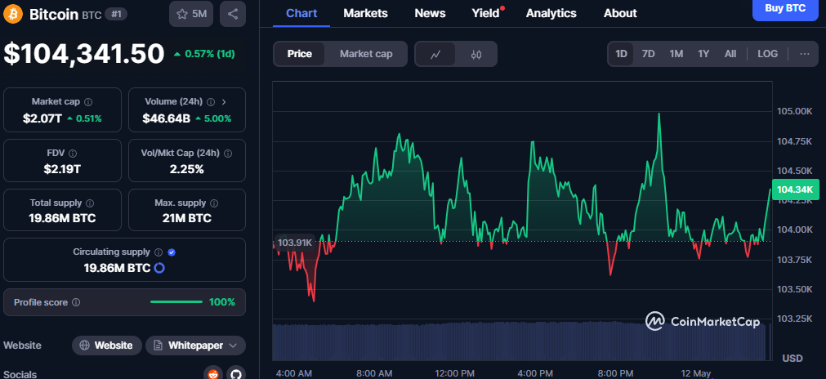The width and height of the screenshot is (826, 379).
Task: Select the 1M time range
Action: (676, 54)
